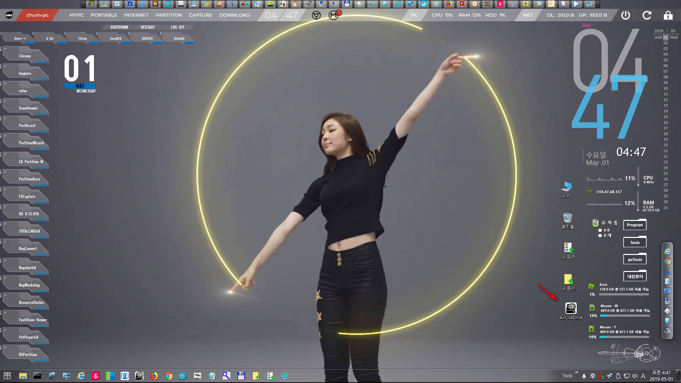Click the LOG OFF button
Viewport: 681px width, 383px height.
pos(178,27)
